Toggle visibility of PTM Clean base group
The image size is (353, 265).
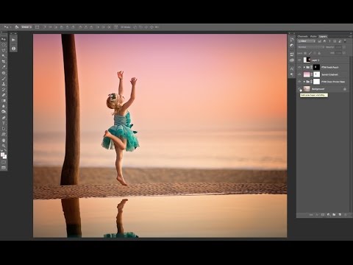[x=299, y=82]
